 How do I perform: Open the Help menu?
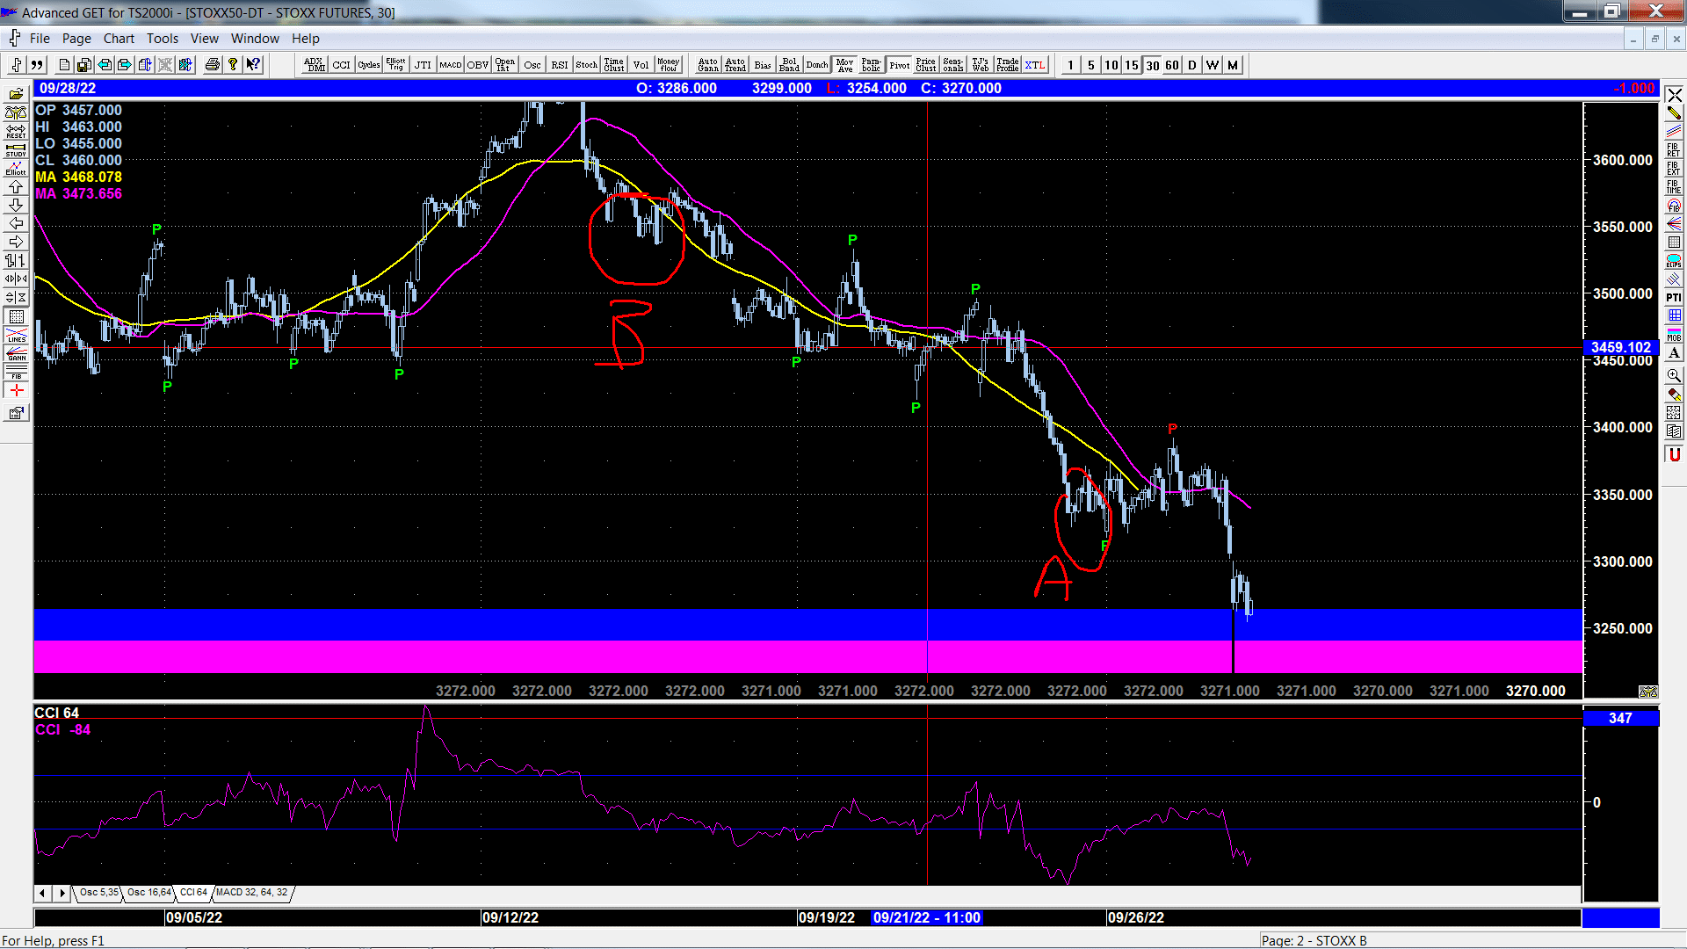(x=306, y=39)
